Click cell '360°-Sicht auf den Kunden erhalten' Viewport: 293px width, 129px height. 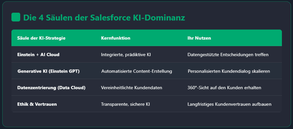(224, 88)
